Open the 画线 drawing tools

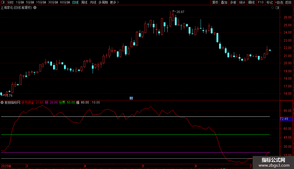pos(251,2)
